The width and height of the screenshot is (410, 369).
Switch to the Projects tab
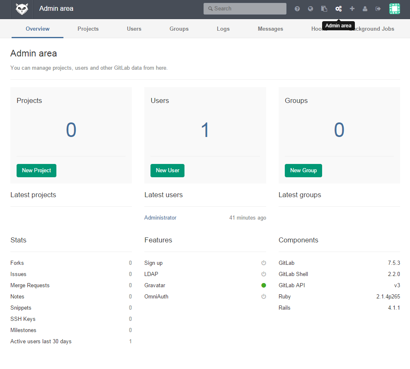(88, 29)
